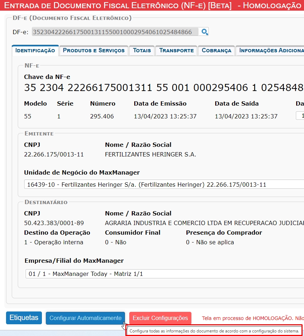This screenshot has height=336, width=304.
Task: Click the Data de Emissão value
Action: pos(165,116)
